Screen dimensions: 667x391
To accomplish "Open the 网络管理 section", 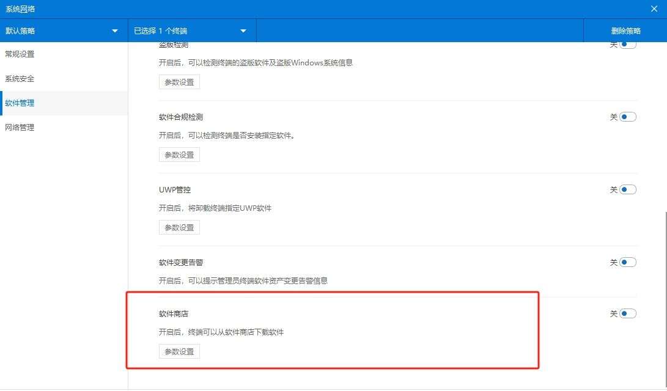I will (x=20, y=126).
